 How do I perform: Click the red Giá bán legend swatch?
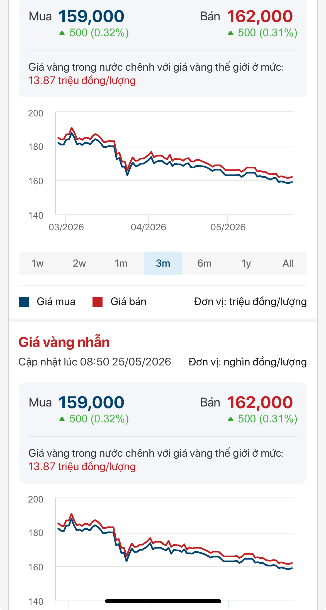pyautogui.click(x=98, y=302)
